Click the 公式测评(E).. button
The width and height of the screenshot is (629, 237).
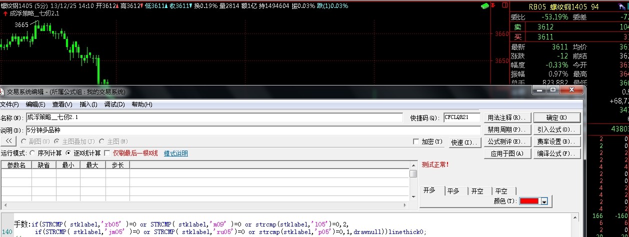507,141
